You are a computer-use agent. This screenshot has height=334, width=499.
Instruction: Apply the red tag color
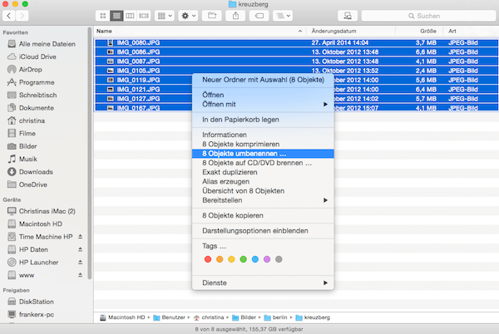[x=208, y=259]
